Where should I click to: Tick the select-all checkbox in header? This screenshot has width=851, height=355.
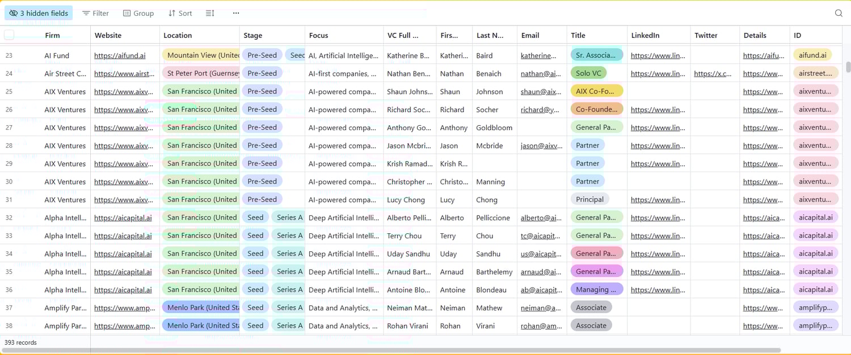pyautogui.click(x=9, y=35)
